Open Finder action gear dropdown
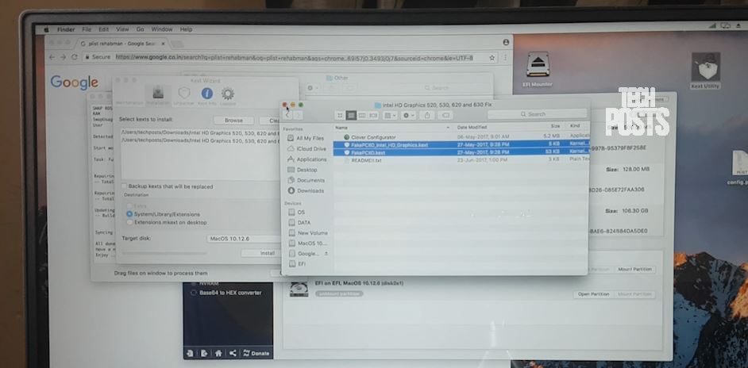The image size is (748, 368). 408,115
